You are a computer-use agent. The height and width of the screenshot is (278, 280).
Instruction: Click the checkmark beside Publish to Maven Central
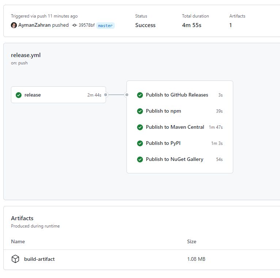(140, 127)
